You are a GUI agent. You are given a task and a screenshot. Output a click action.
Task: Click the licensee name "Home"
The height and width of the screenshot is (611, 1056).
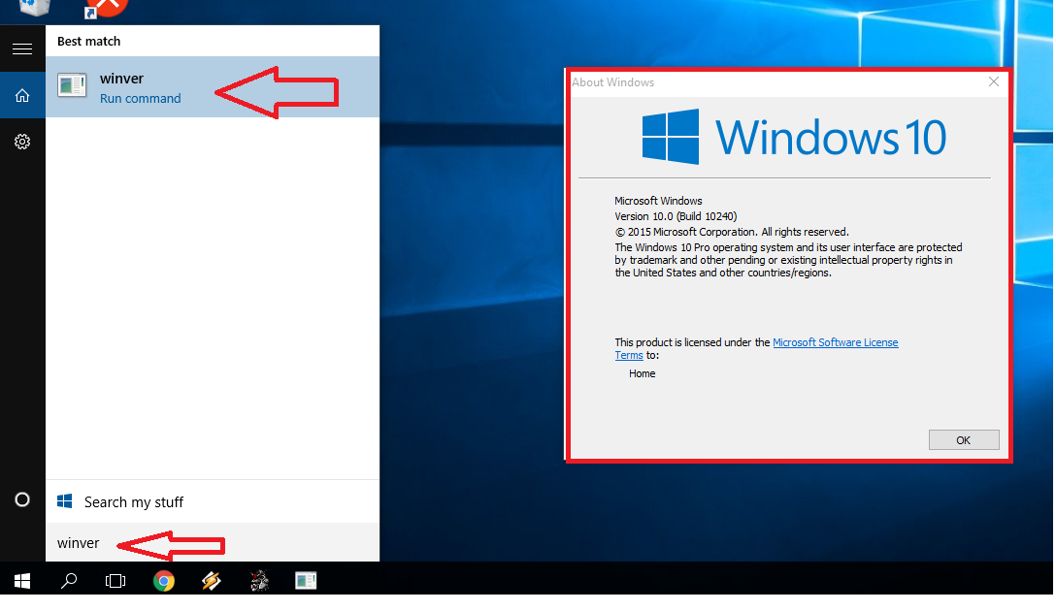[642, 373]
